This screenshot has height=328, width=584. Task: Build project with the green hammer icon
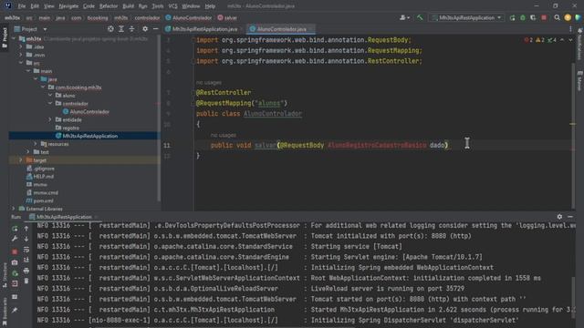pyautogui.click(x=420, y=17)
